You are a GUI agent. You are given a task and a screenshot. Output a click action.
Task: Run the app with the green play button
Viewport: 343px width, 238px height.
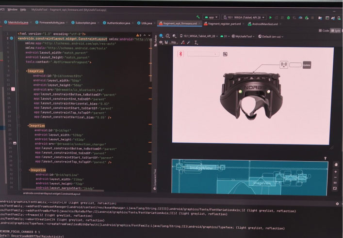271,17
